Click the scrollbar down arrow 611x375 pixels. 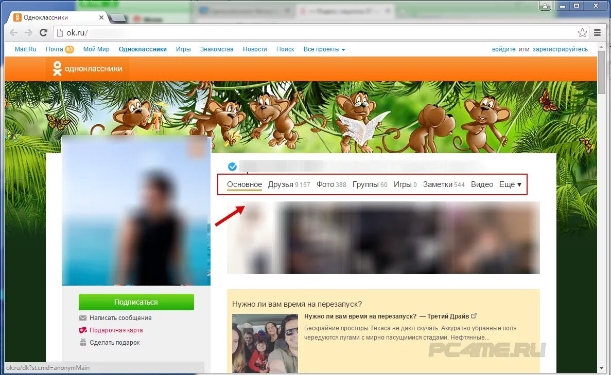pyautogui.click(x=601, y=368)
